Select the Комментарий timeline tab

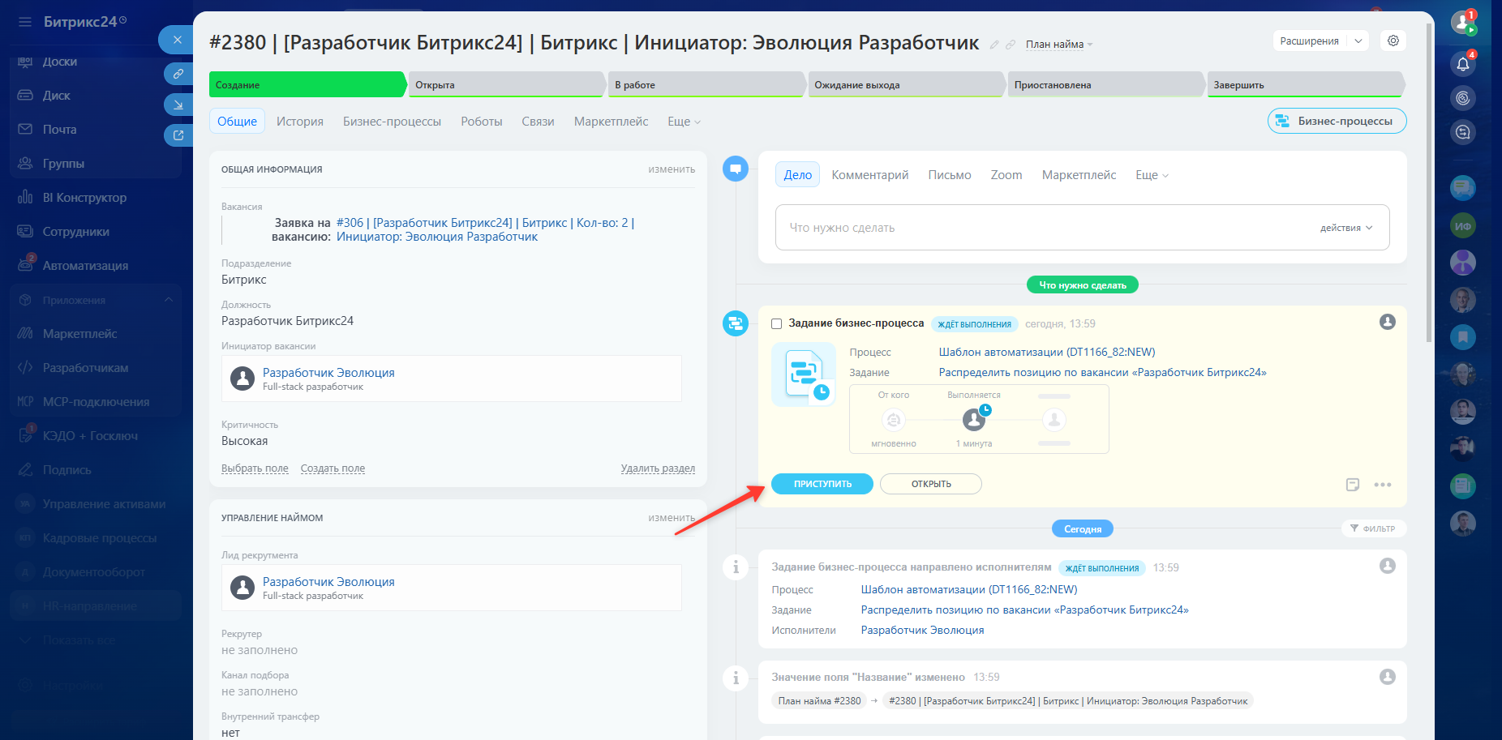tap(870, 175)
